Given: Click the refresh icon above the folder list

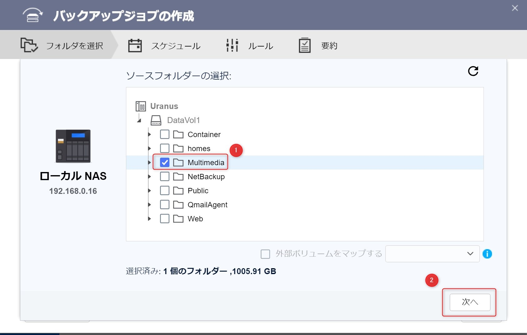Looking at the screenshot, I should click(473, 71).
